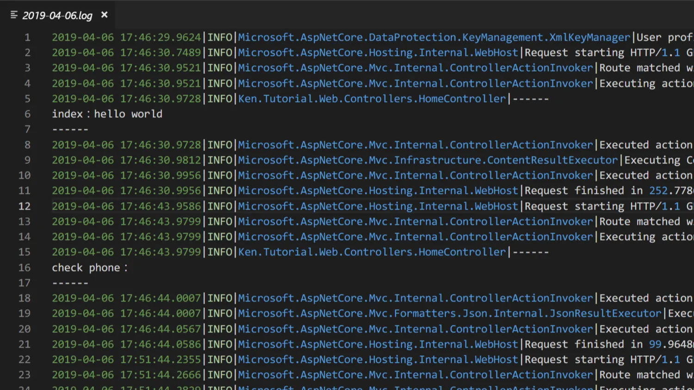694x390 pixels.
Task: Click the 17:46:44.0567 timestamp on line 20
Action: tap(161, 329)
